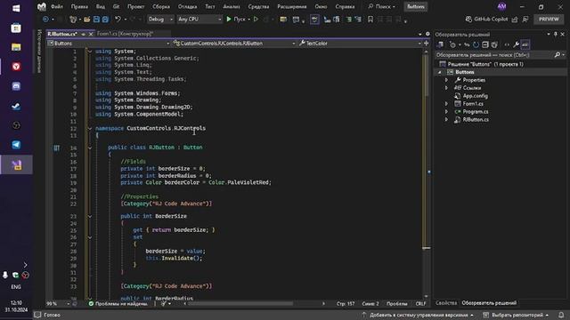Open the Проект menu
Viewport: 570px width, 320px height.
pos(135,6)
